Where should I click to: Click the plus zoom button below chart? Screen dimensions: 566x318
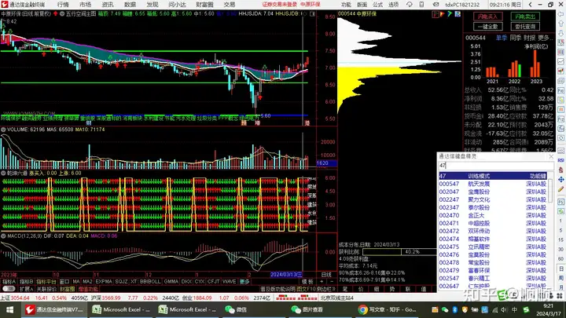tap(322, 282)
